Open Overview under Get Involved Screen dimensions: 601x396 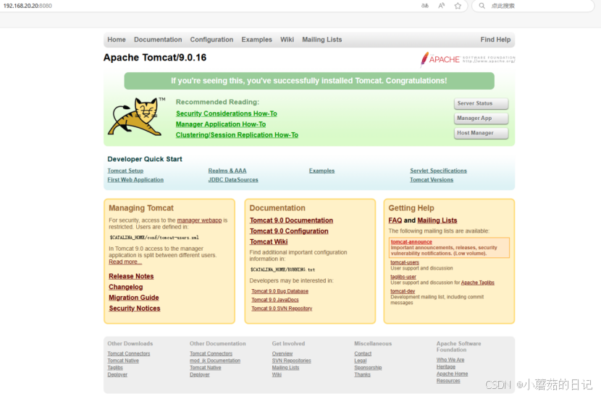click(282, 354)
